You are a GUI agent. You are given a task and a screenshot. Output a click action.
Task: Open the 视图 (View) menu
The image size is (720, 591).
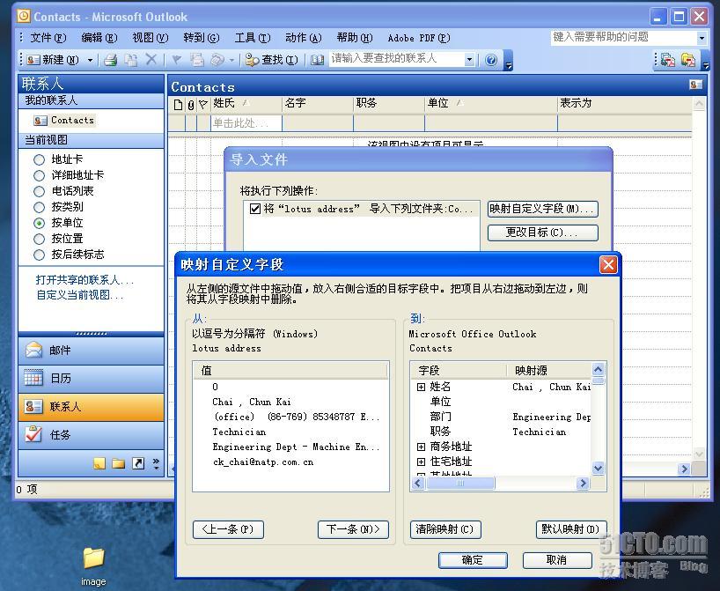point(151,38)
